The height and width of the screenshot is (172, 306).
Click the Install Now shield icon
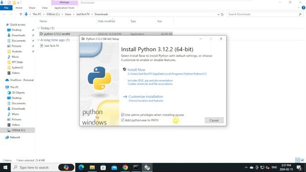click(x=124, y=69)
